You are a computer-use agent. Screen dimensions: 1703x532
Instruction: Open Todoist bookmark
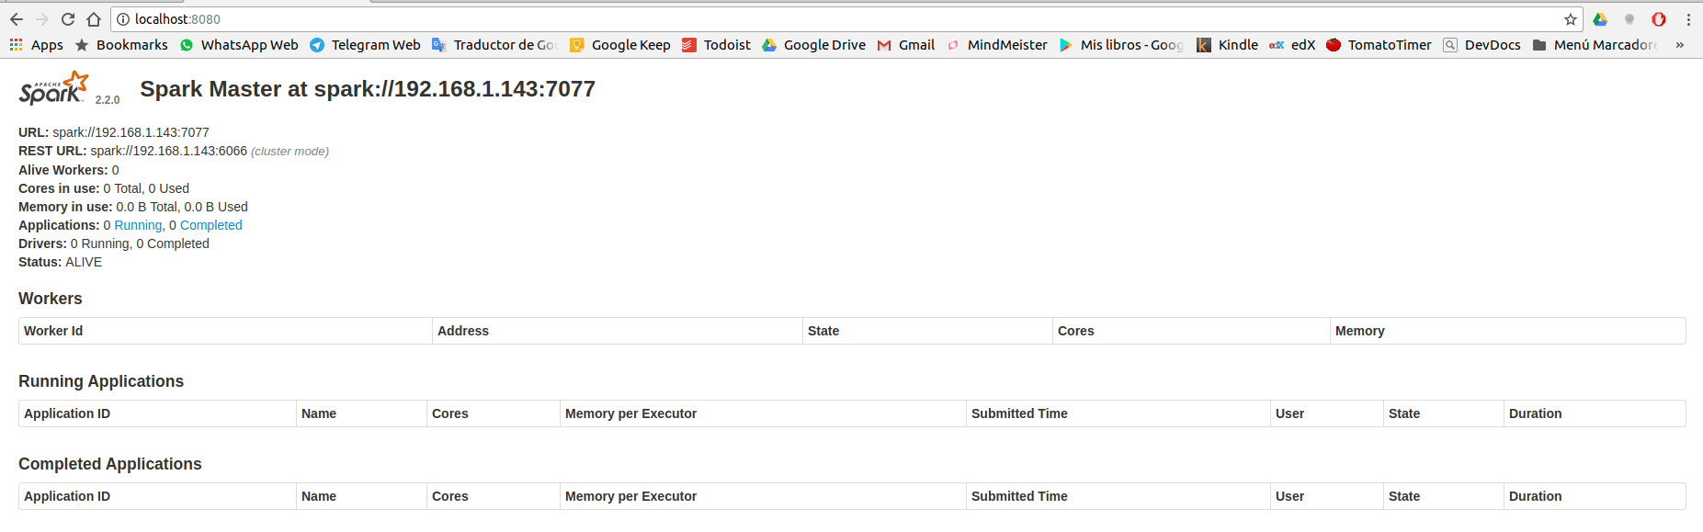point(716,45)
